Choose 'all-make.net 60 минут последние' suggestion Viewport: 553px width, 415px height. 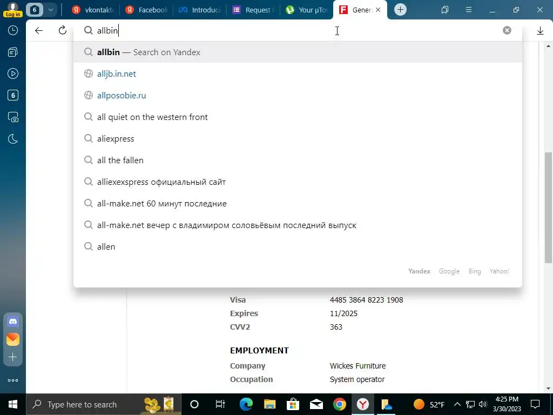click(x=298, y=204)
